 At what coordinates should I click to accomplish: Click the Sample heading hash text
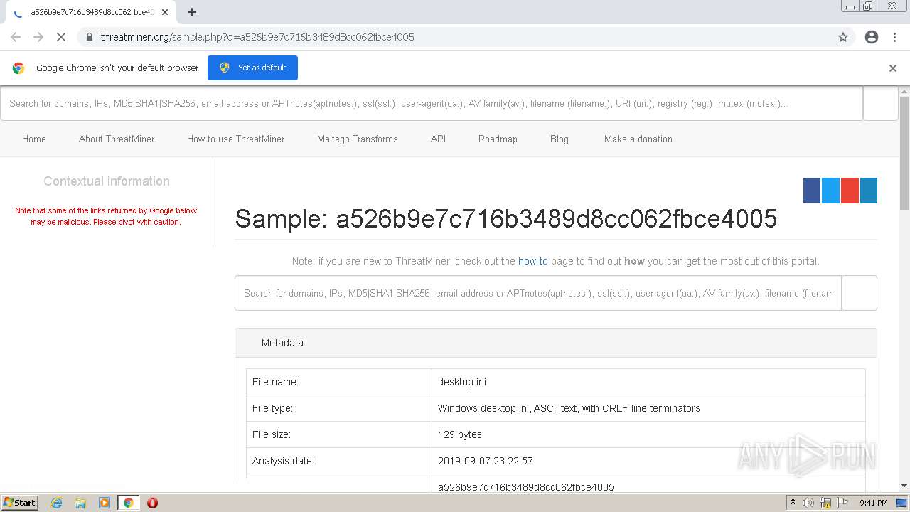556,219
